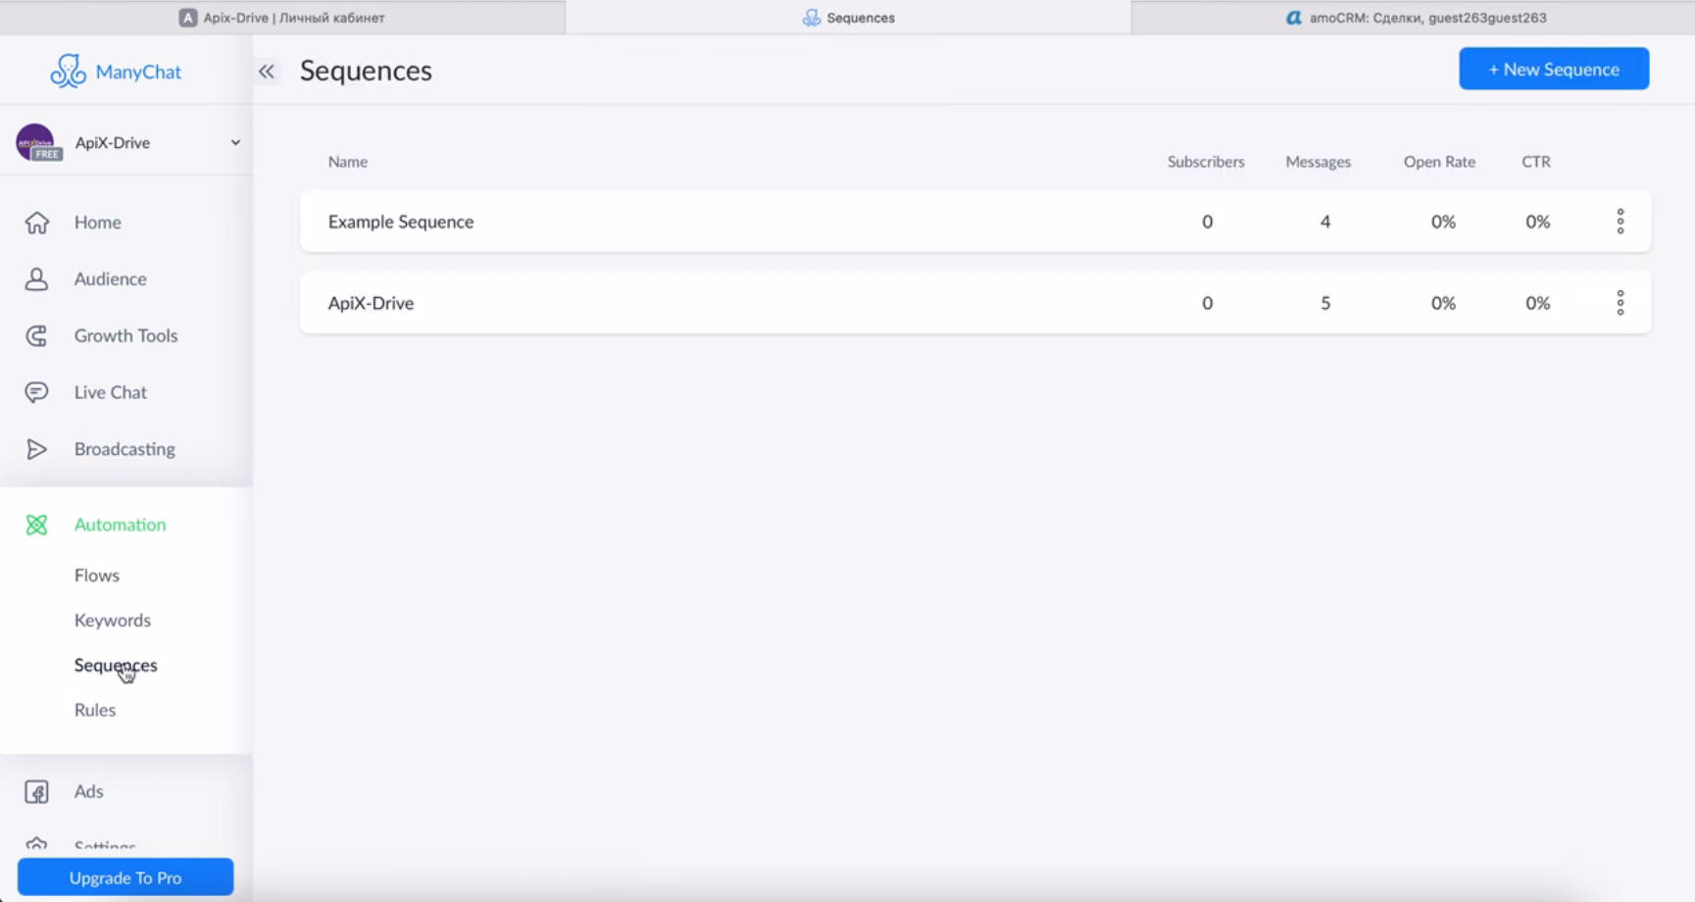
Task: Click messages count 4 for Example Sequence
Action: [x=1325, y=222]
